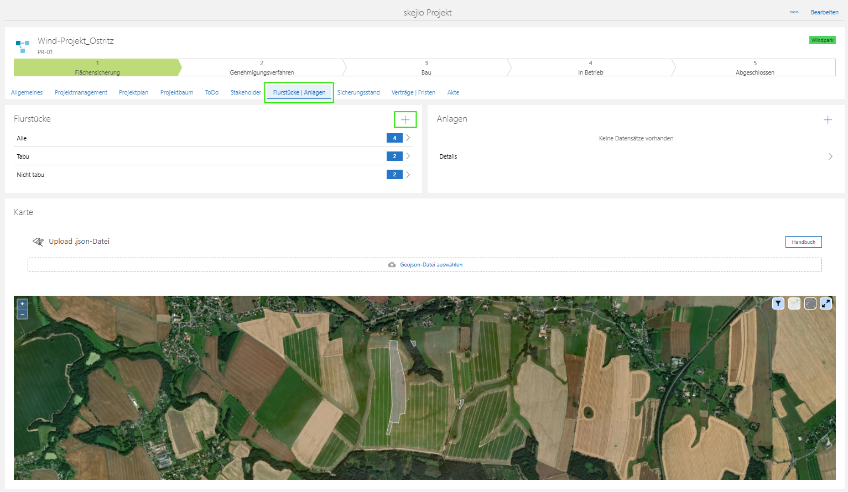Switch to the Projektplan tab

point(133,92)
